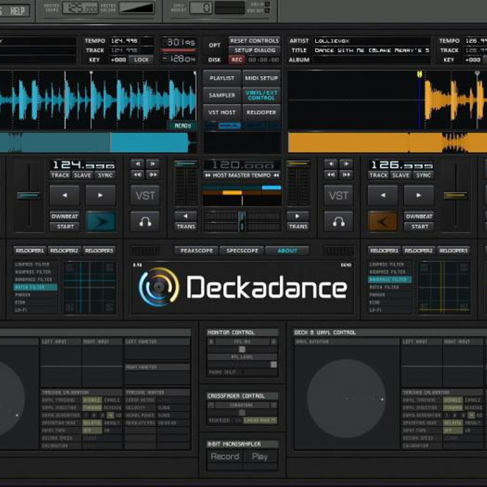The height and width of the screenshot is (487, 487).
Task: Click deck A headphone monitor icon
Action: [x=145, y=222]
